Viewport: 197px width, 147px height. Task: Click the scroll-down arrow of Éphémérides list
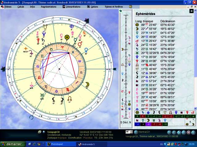point(195,108)
